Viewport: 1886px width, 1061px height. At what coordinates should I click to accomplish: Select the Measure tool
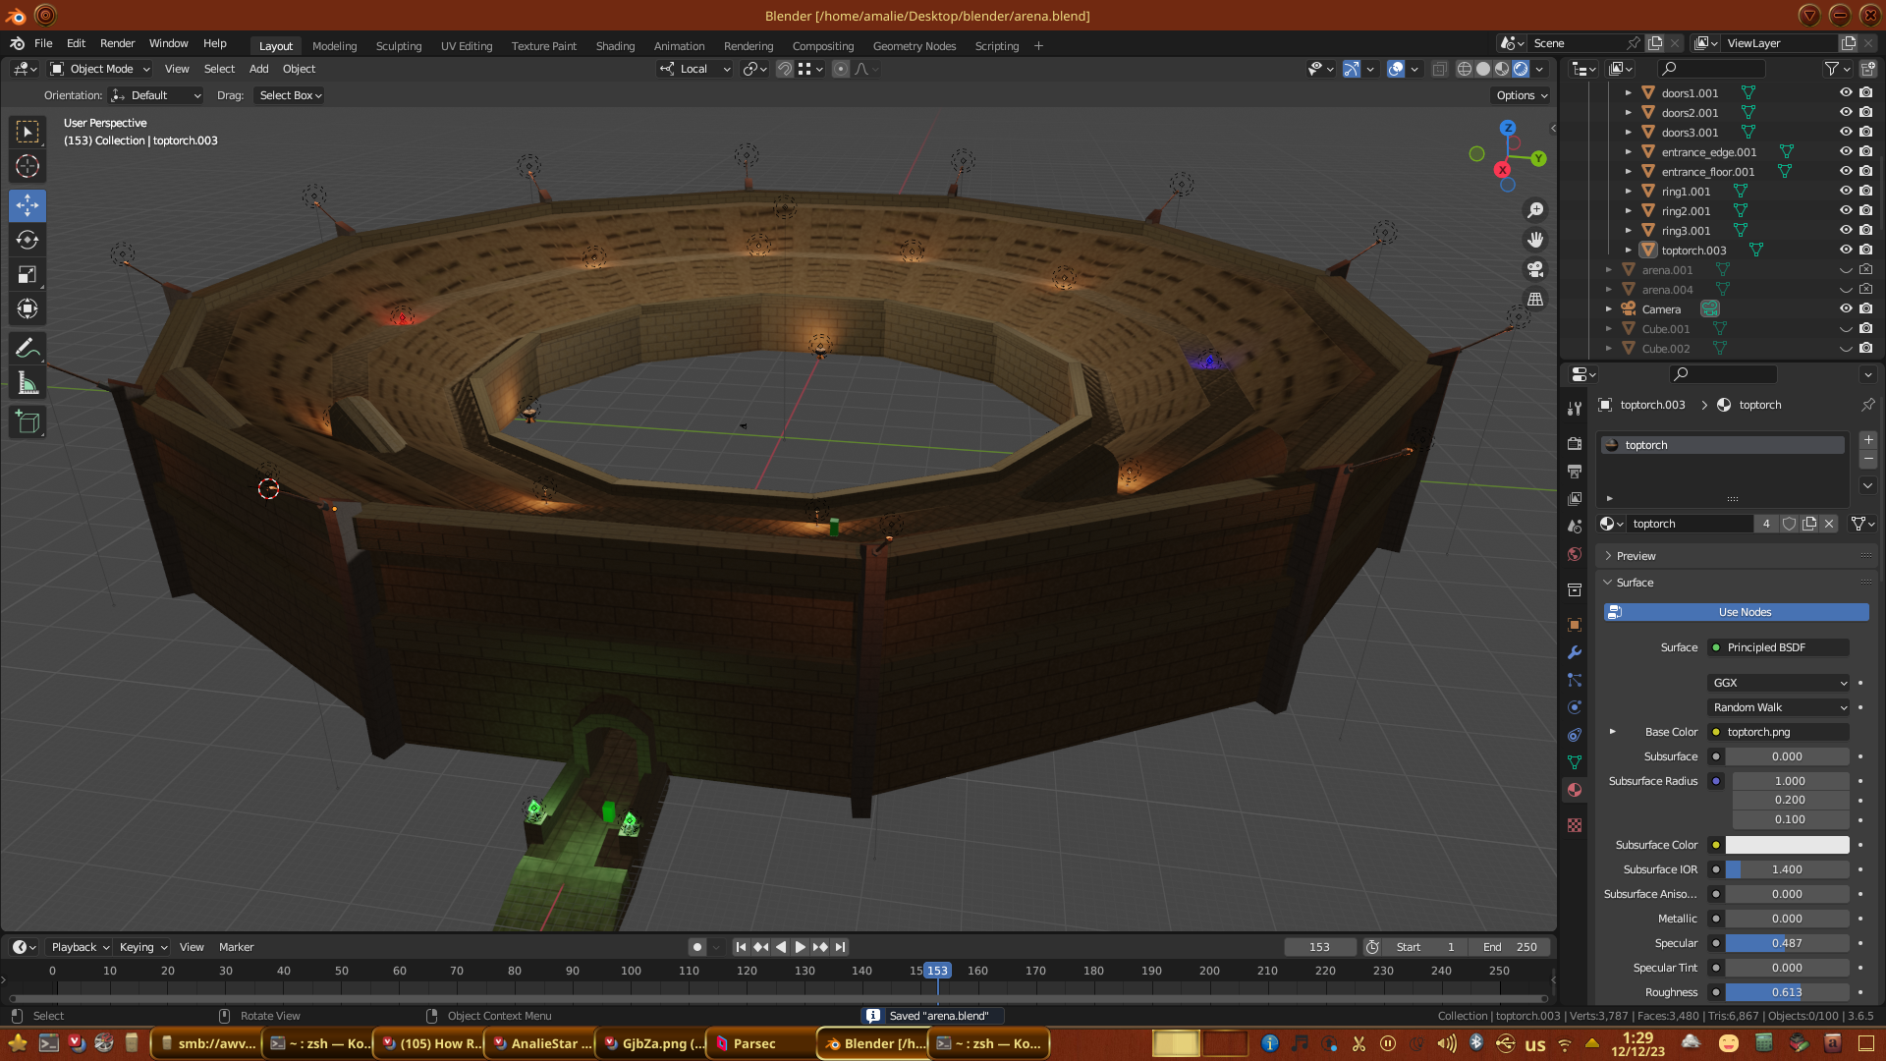28,384
